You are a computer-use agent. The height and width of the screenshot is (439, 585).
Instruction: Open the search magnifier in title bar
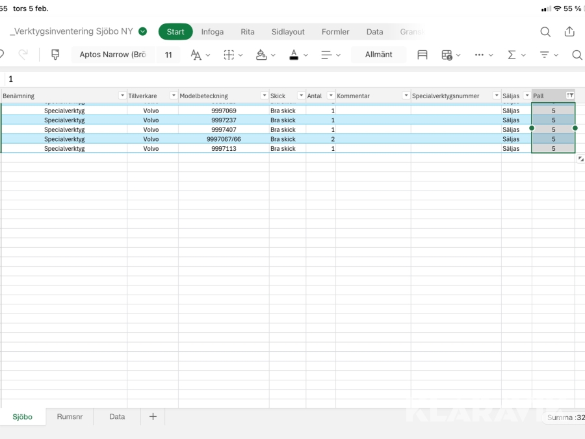[545, 32]
